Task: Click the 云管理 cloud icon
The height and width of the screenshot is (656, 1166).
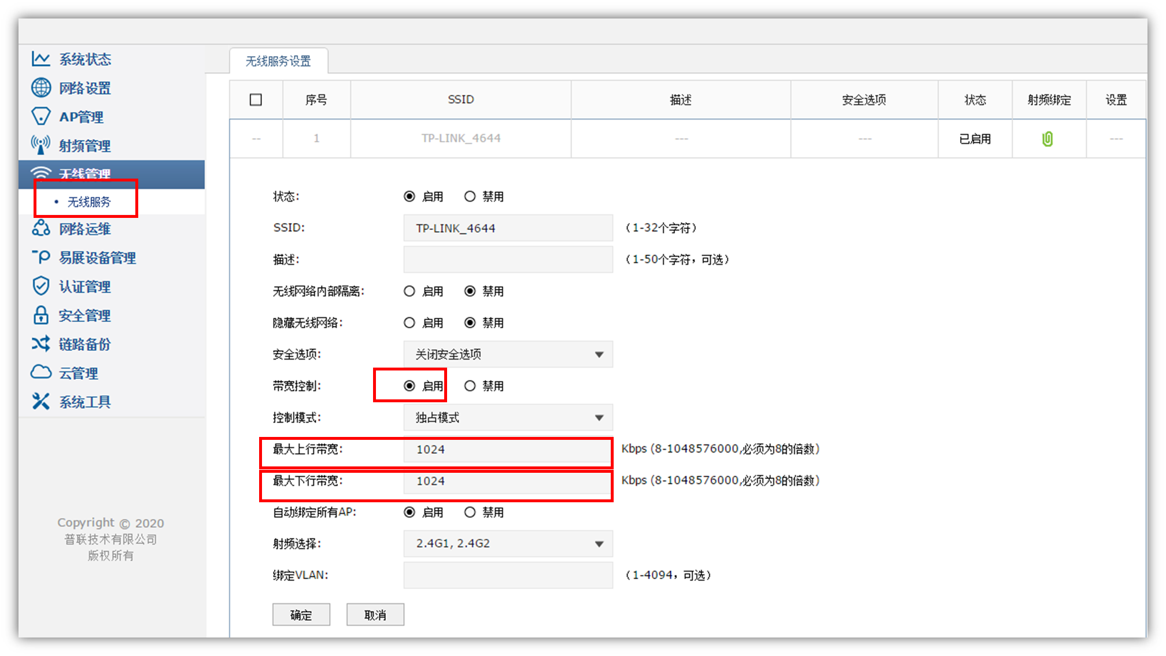Action: (40, 372)
